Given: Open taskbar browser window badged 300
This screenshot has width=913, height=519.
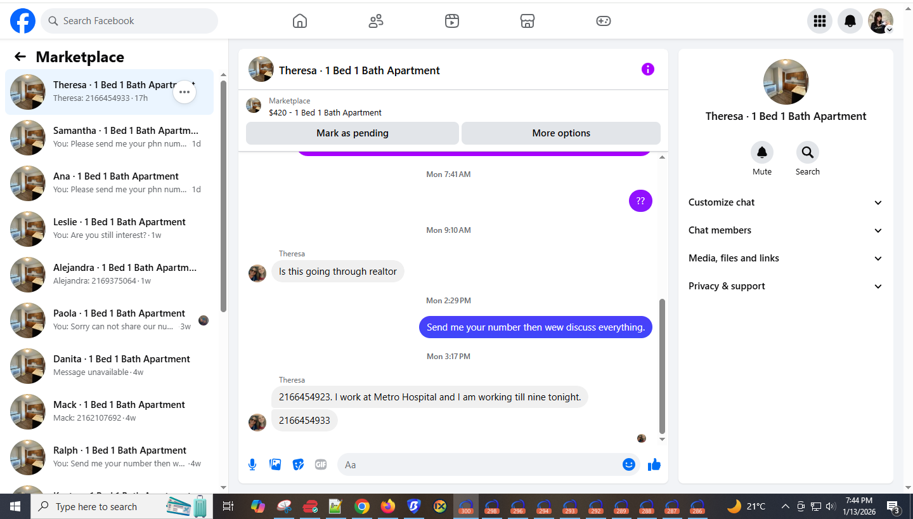Looking at the screenshot, I should coord(466,506).
